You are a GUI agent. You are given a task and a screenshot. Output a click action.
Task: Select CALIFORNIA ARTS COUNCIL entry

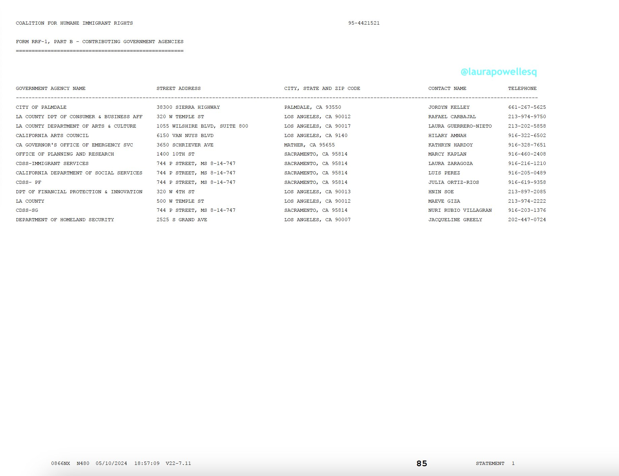pyautogui.click(x=52, y=136)
